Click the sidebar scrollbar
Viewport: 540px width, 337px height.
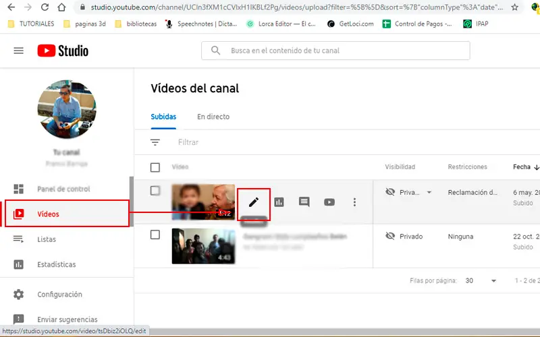131,202
